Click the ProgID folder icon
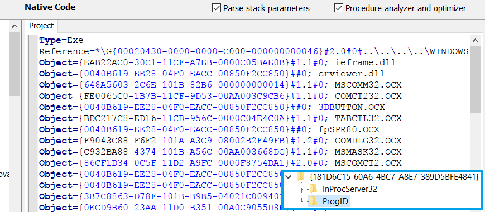The height and width of the screenshot is (212, 485). click(x=314, y=201)
